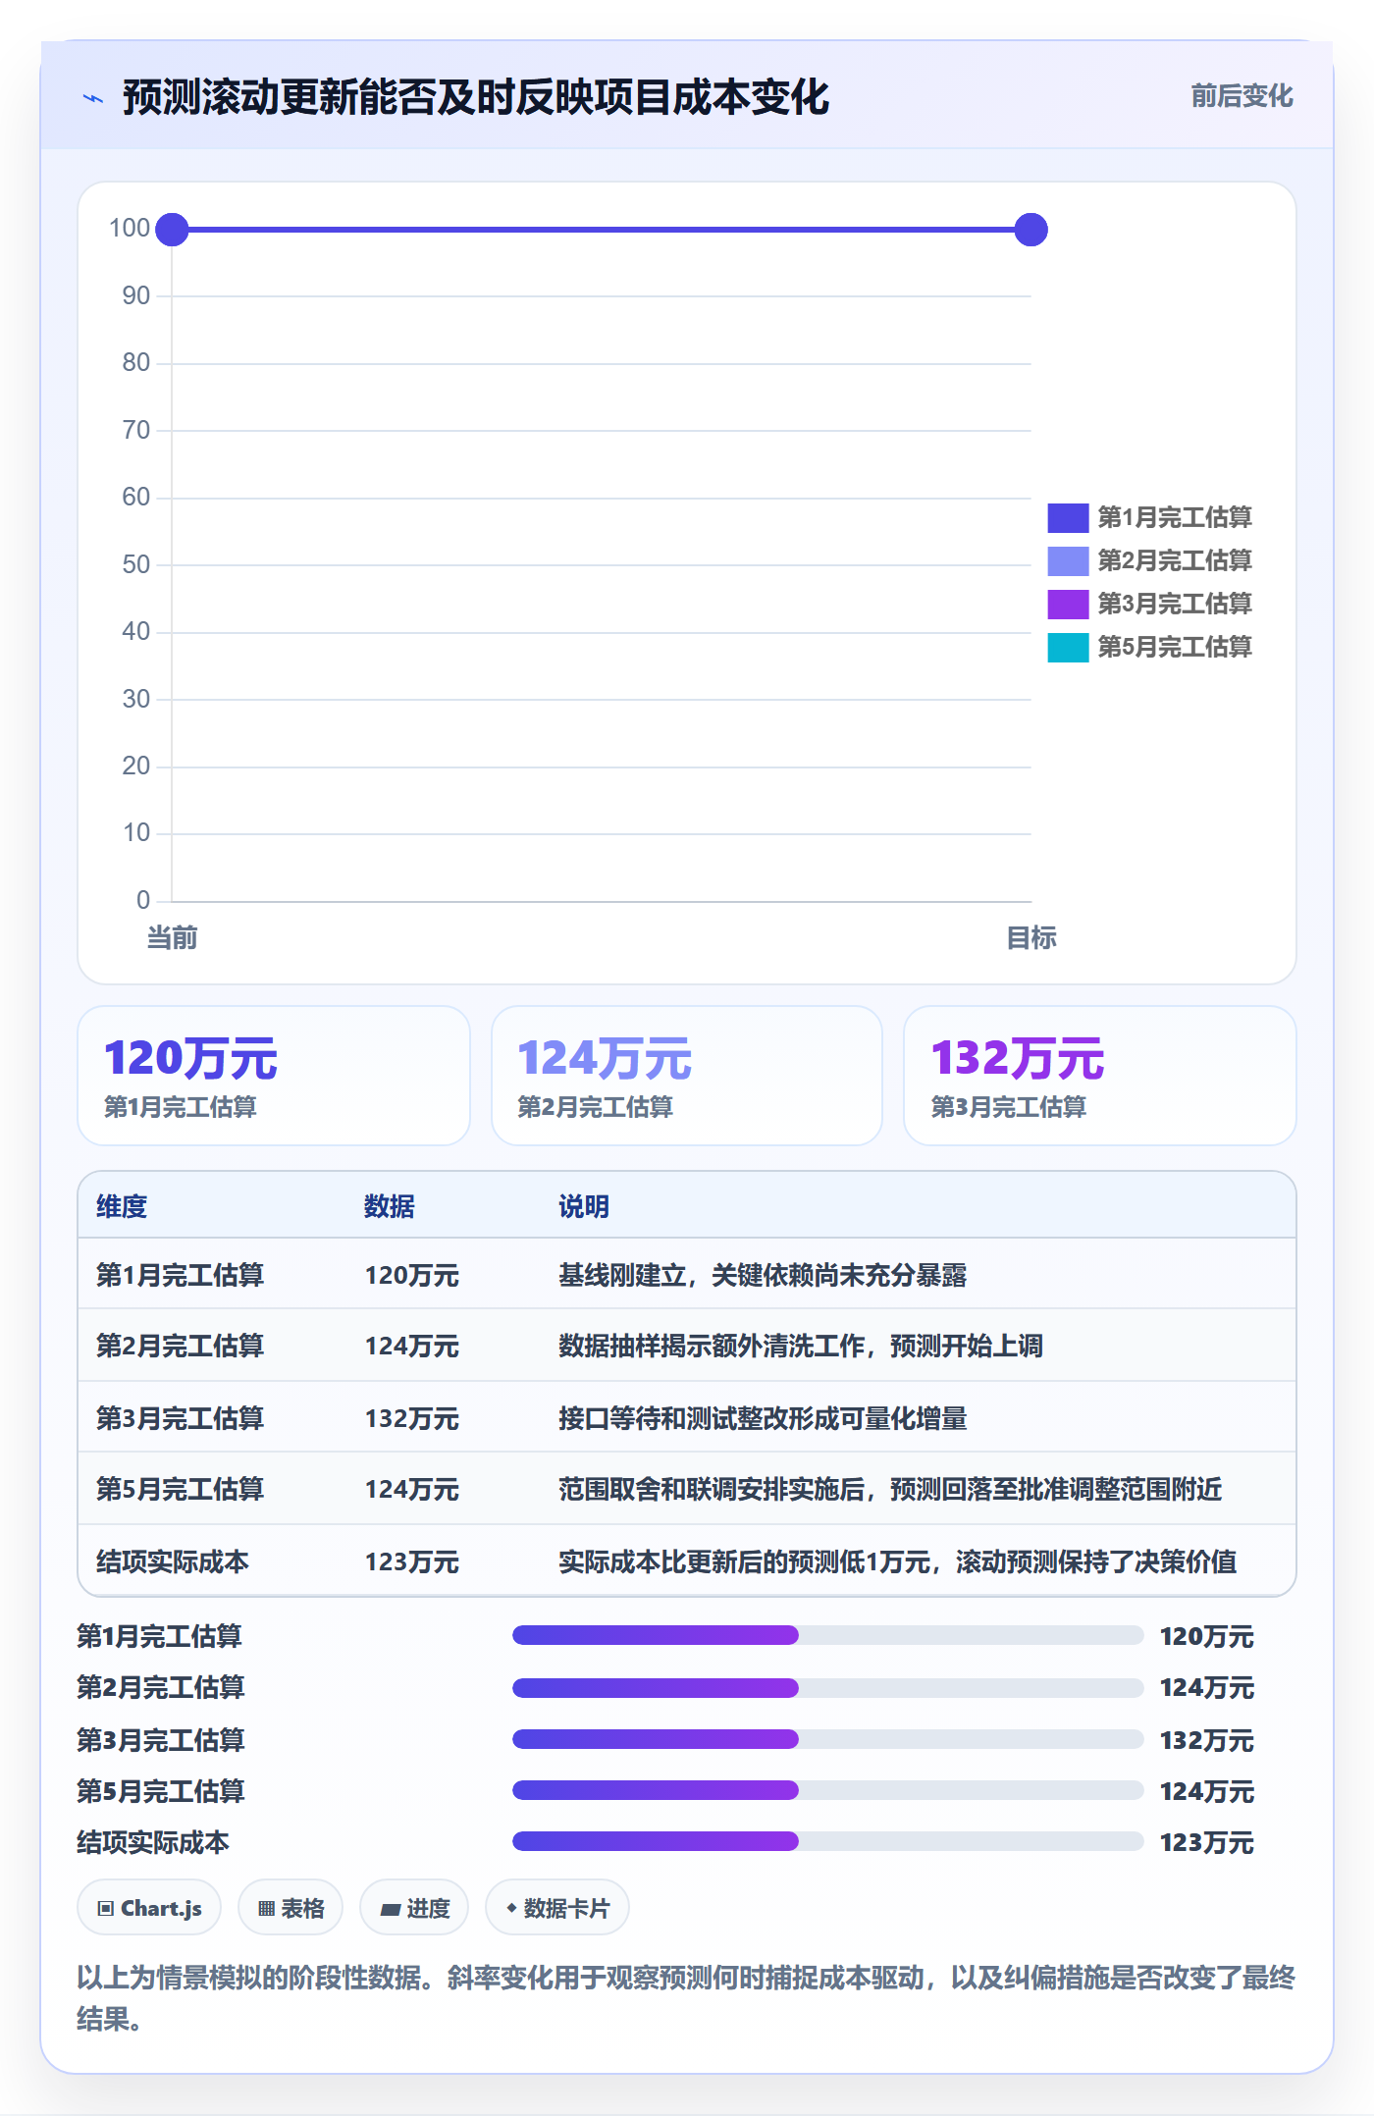Click 第5月完工估算 in the table's 维度 column
Image resolution: width=1374 pixels, height=2116 pixels.
pyautogui.click(x=181, y=1489)
